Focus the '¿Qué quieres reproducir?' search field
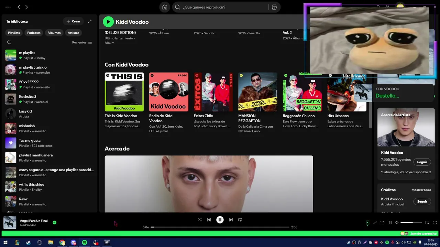Viewport: 440px width, 247px height. (x=220, y=7)
